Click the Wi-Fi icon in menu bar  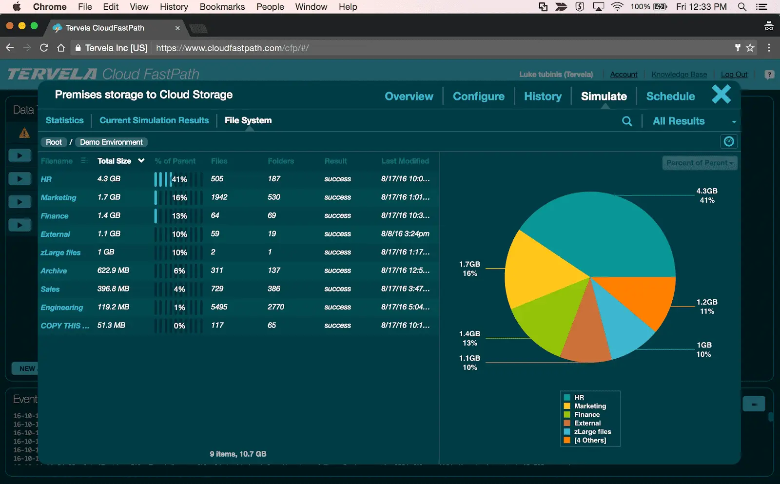point(617,7)
